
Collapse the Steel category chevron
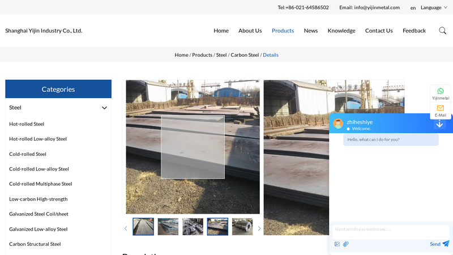[104, 108]
